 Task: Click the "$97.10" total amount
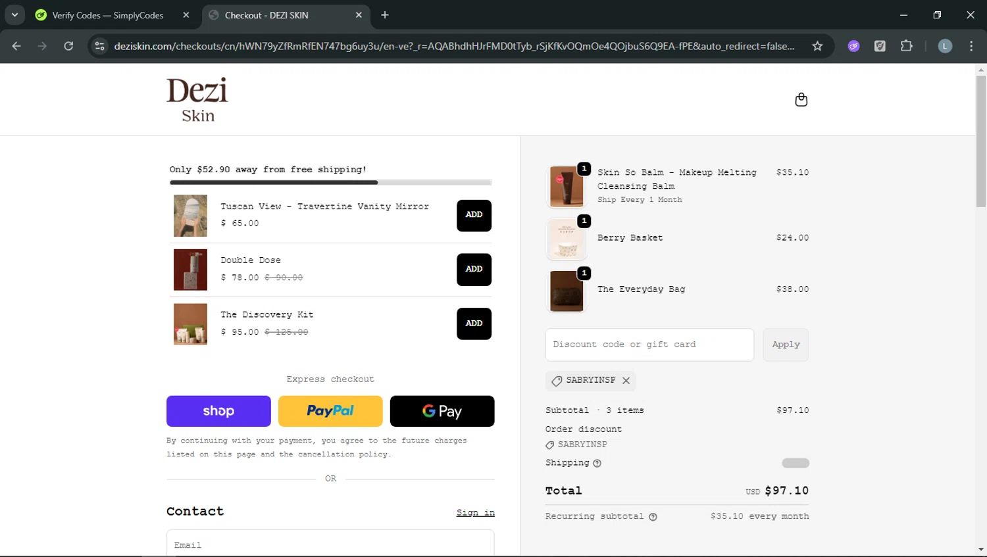(786, 491)
